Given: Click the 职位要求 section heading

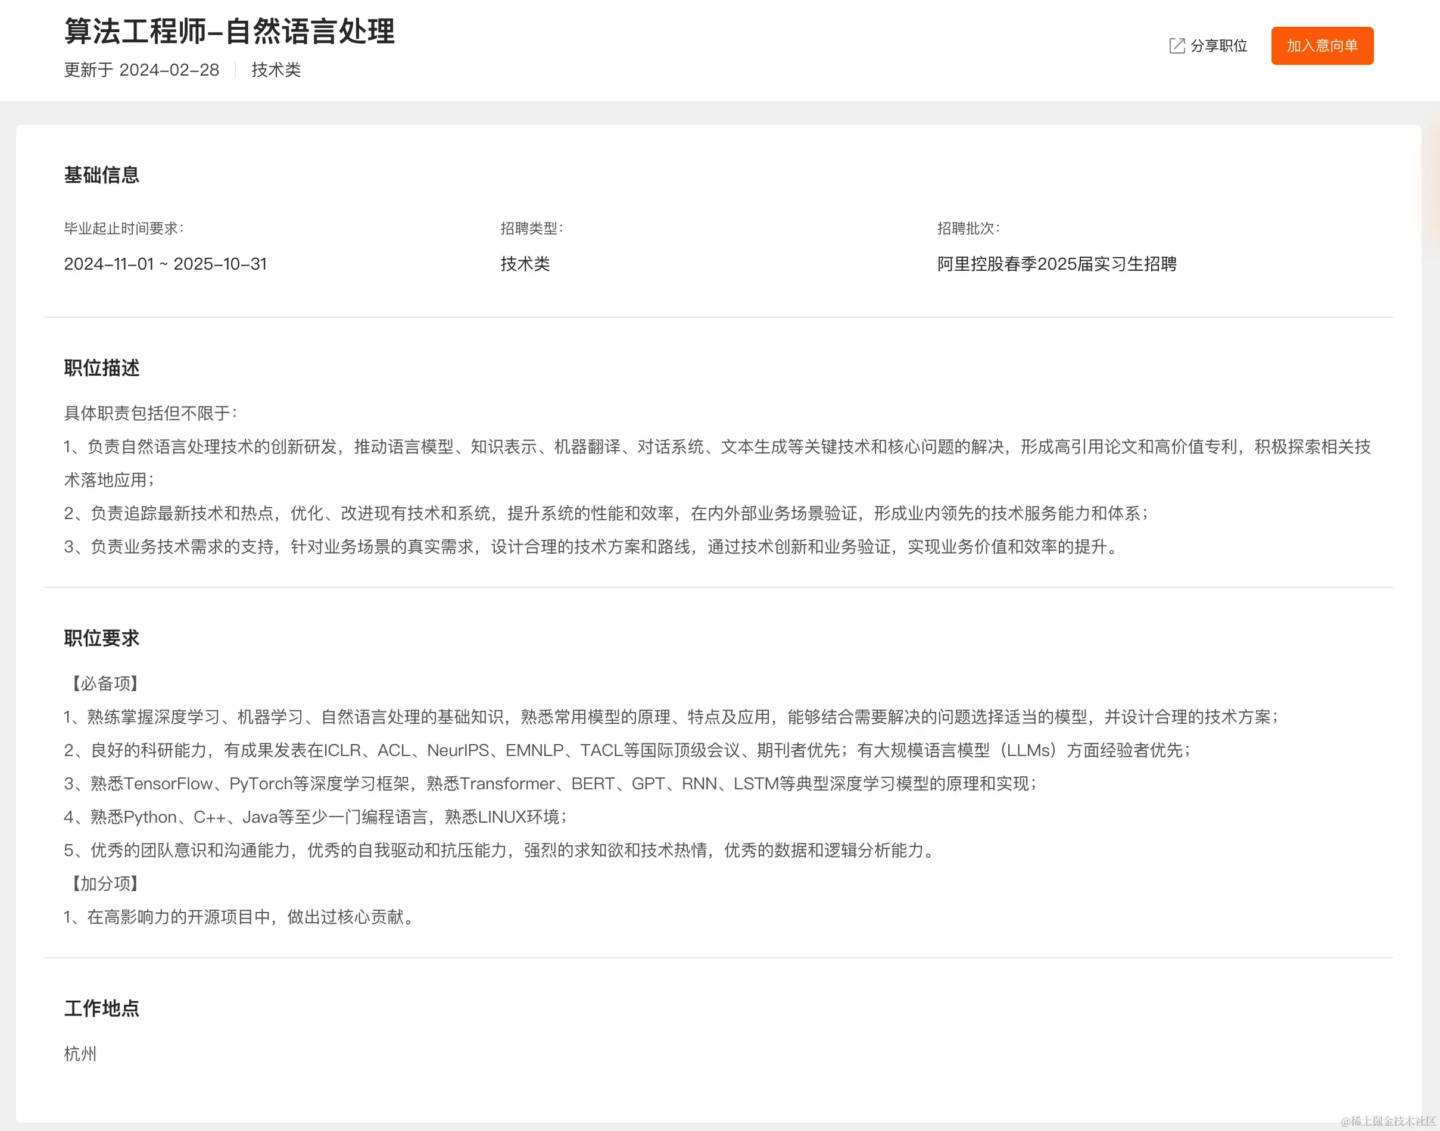Looking at the screenshot, I should pos(102,638).
